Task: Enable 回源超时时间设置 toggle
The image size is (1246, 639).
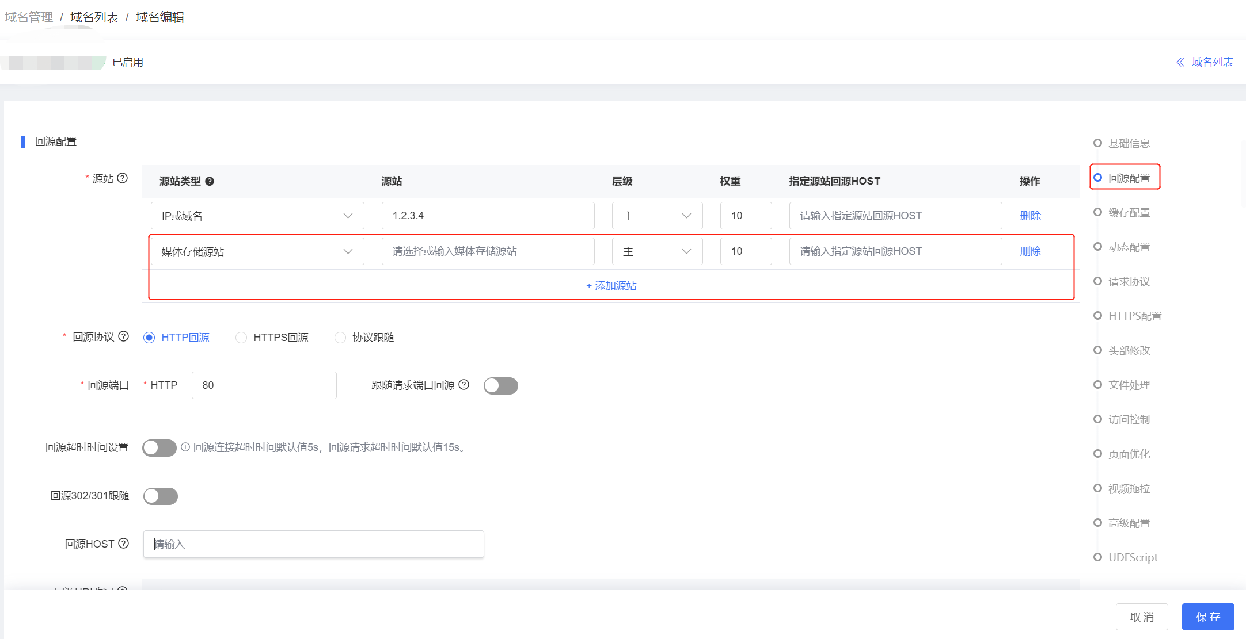Action: tap(161, 447)
